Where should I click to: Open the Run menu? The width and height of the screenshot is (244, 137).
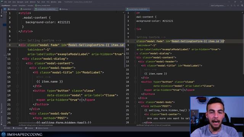point(39,2)
